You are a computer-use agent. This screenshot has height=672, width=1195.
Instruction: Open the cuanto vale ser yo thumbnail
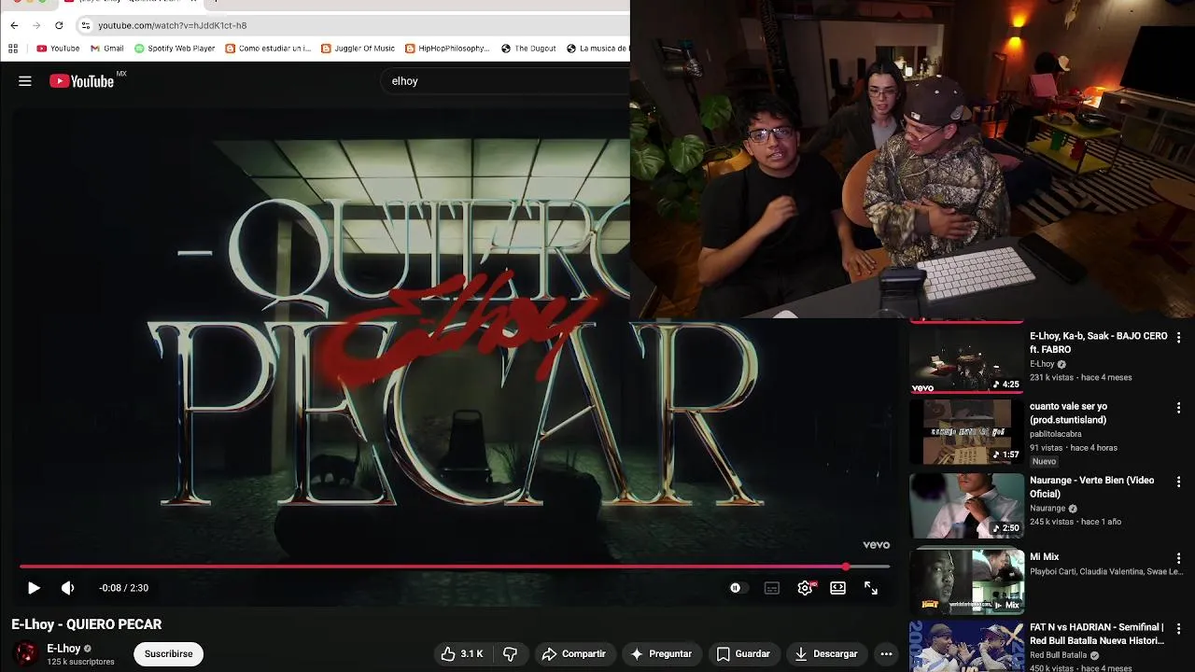coord(966,432)
